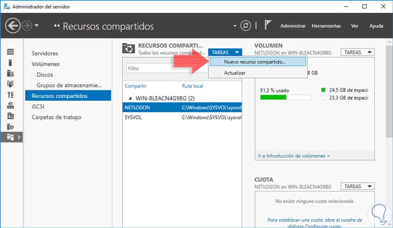Click the eighth sidebar role icon

click(x=10, y=127)
